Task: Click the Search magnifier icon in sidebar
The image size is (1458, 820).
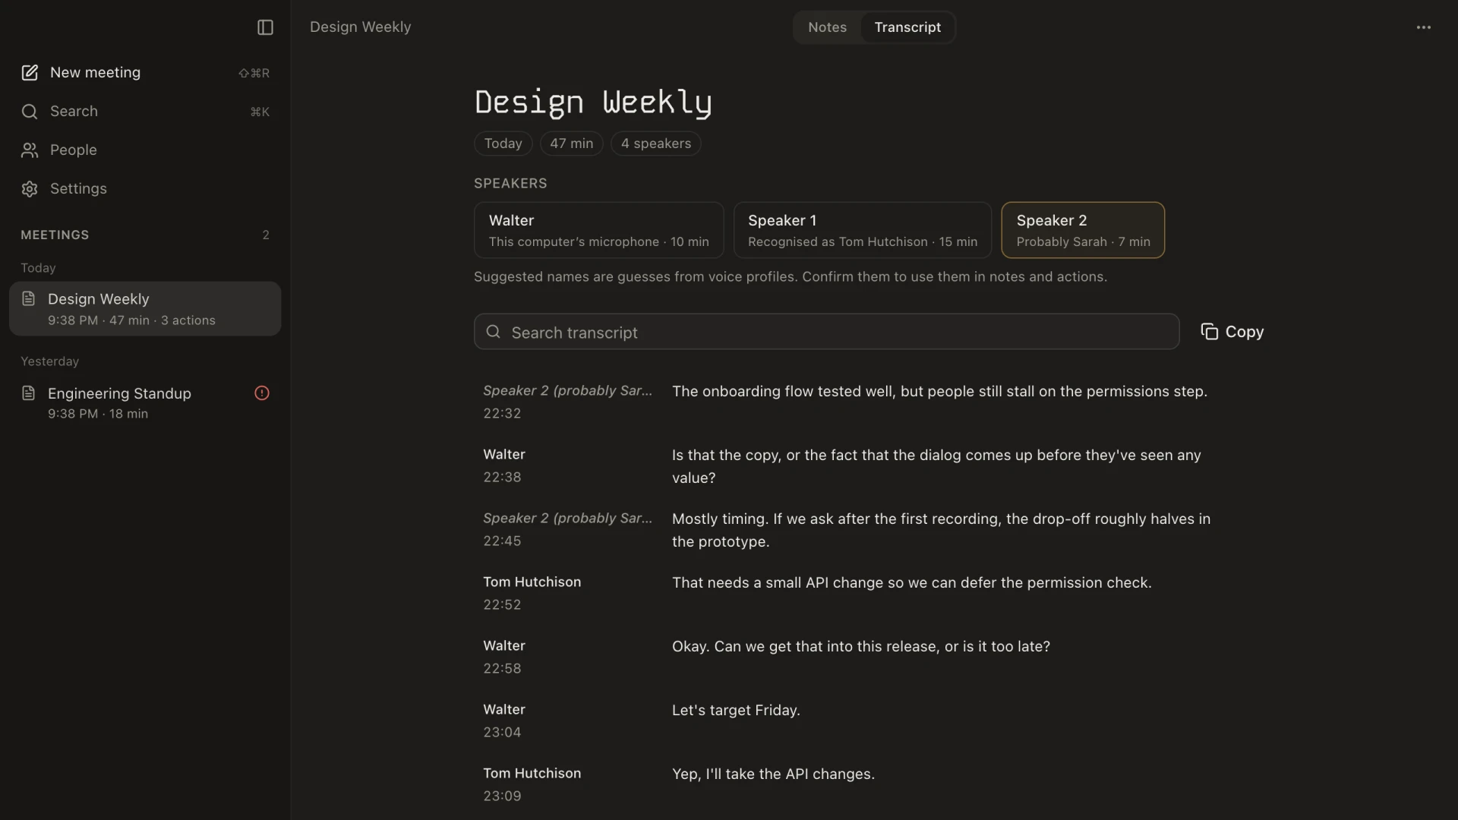Action: [x=30, y=112]
